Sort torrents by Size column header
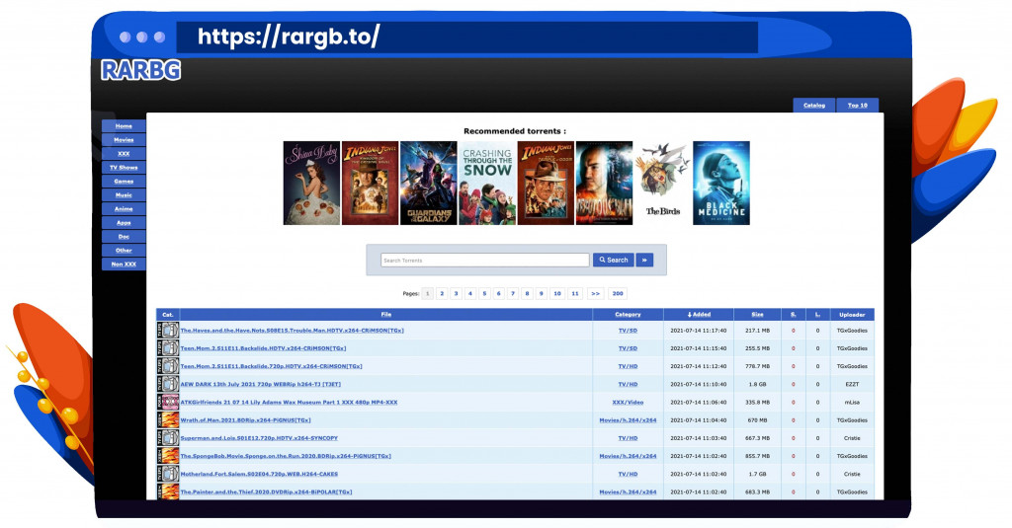Screen dimensions: 1012x528 click(x=757, y=315)
